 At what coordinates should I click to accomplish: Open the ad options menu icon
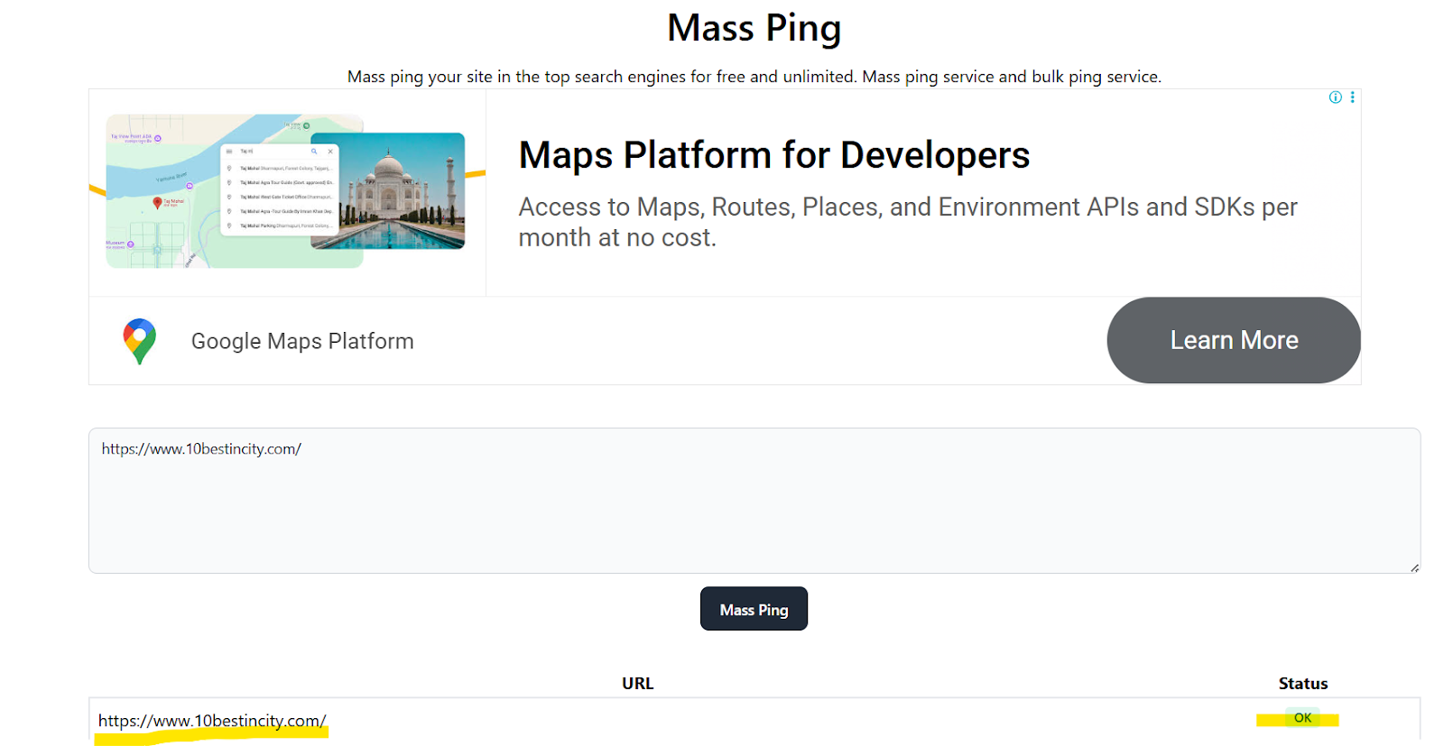1352,97
